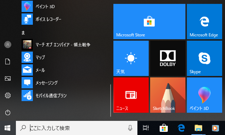Open File Explorer from the taskbar
Image resolution: width=225 pixels, height=135 pixels.
199,128
